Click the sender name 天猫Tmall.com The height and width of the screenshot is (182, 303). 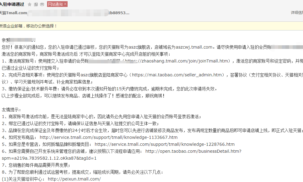13,13
